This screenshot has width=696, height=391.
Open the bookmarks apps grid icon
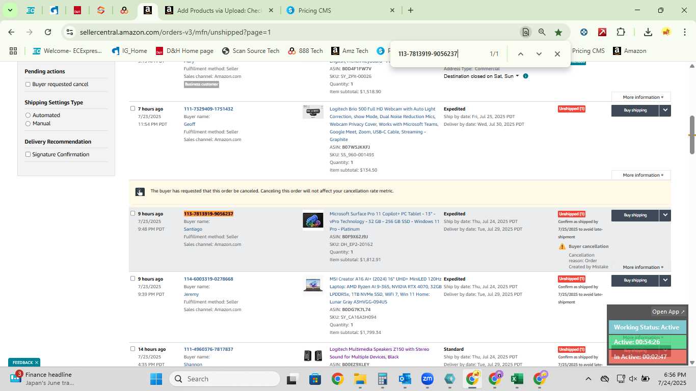(x=13, y=51)
